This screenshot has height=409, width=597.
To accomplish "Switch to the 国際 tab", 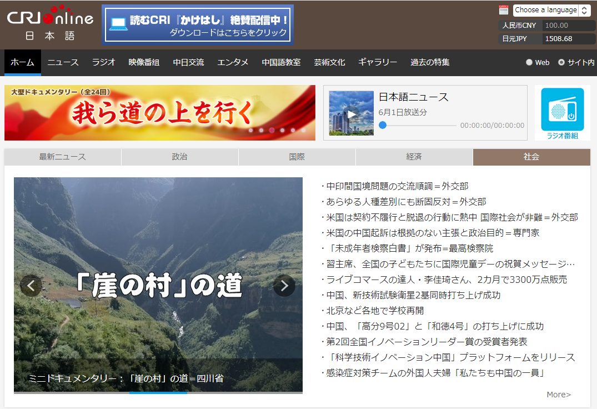I will [297, 157].
